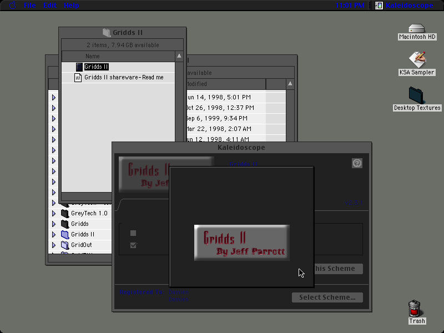Click the blue Gridds II scheme name in Kaleidoscope
Viewport: 444px width, 333px height.
(243, 164)
